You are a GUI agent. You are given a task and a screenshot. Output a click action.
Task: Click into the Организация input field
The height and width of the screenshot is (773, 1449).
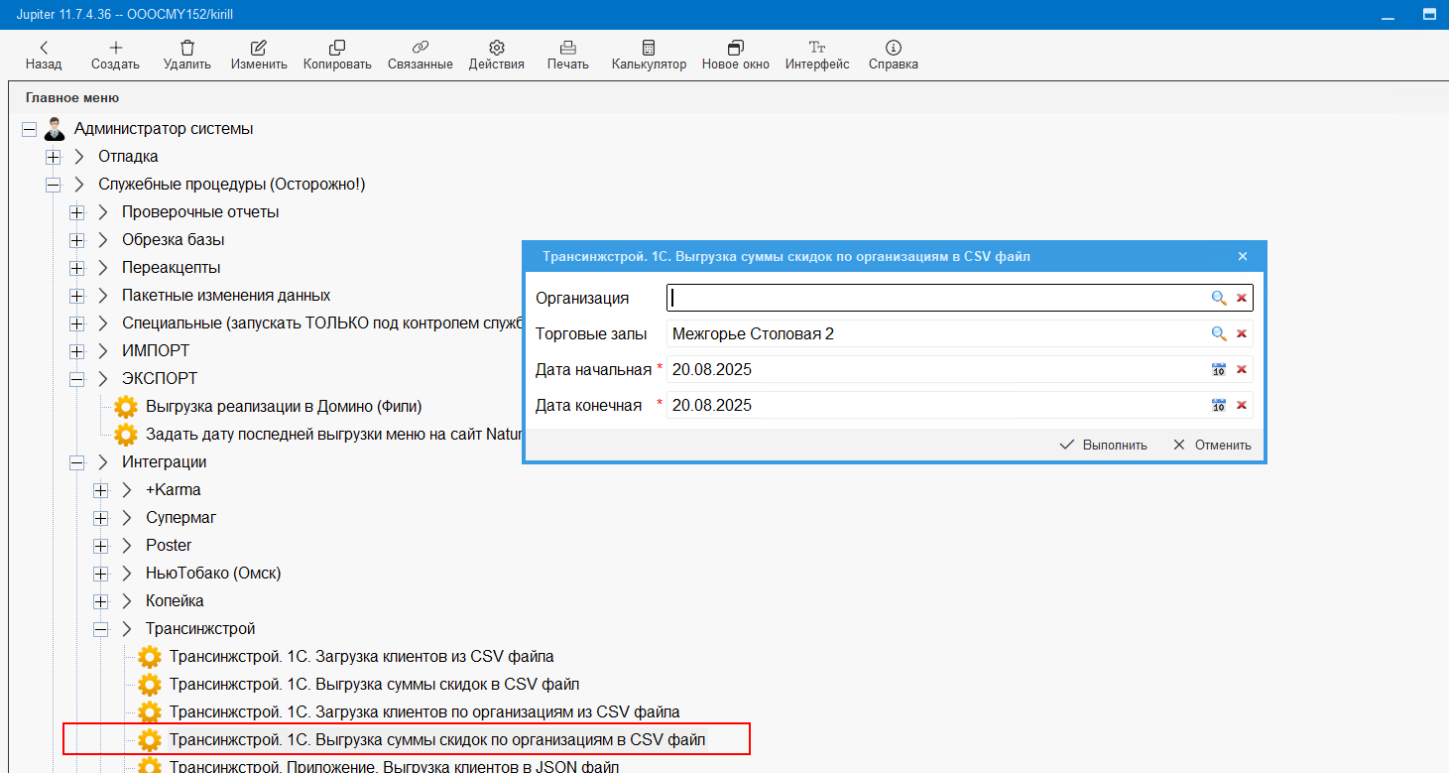point(932,298)
